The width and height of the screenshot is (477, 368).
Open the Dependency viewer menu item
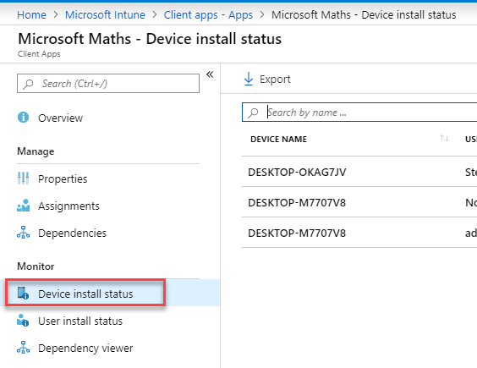85,349
